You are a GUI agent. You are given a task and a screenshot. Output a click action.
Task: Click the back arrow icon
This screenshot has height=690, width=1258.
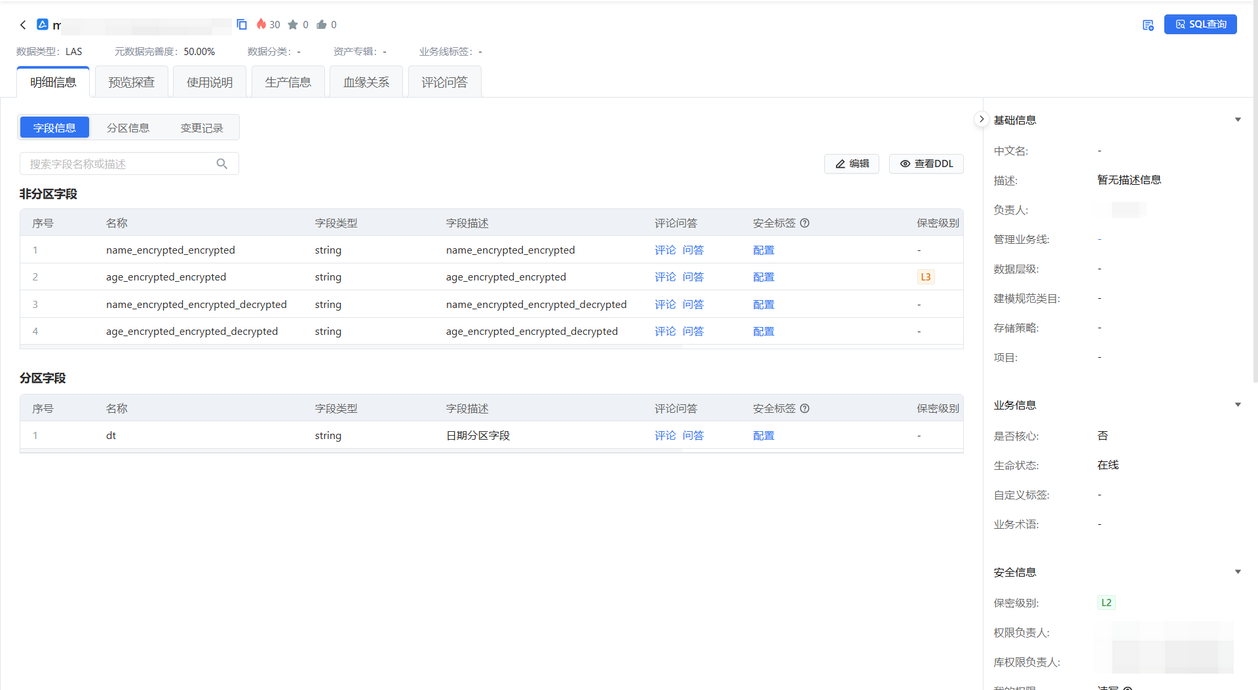(23, 25)
